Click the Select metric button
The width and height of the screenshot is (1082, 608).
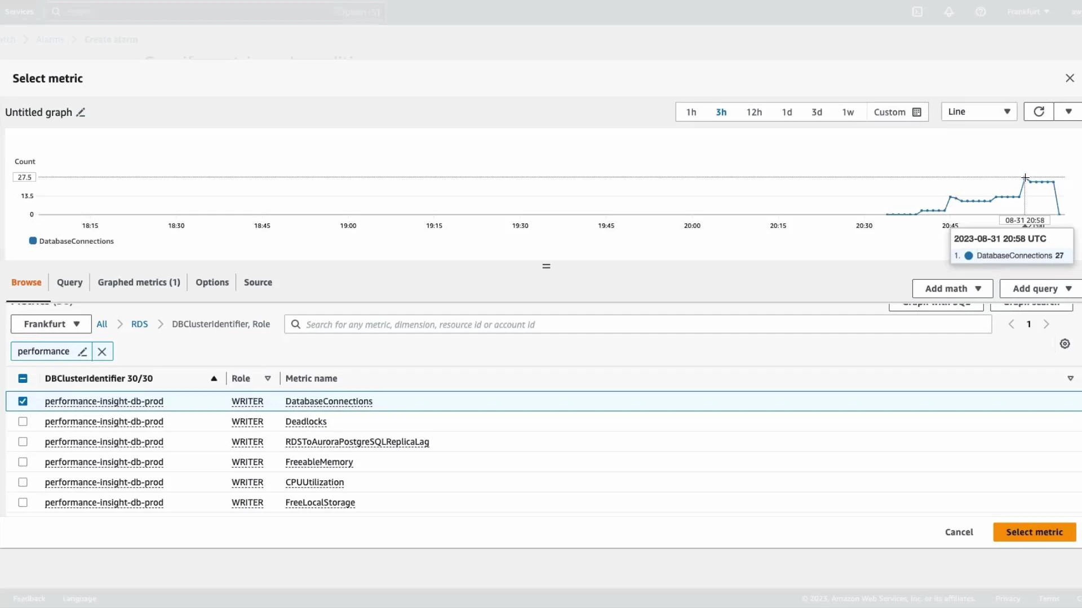click(1035, 531)
